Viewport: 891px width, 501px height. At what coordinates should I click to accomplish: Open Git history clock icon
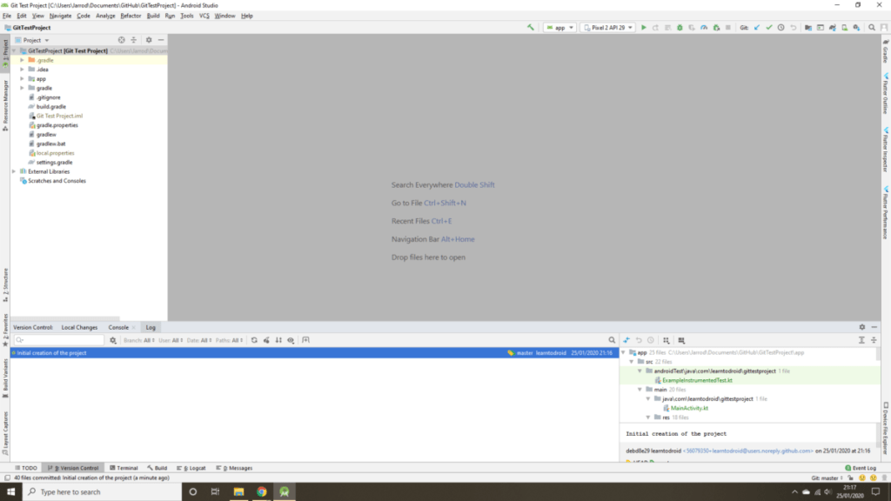click(780, 28)
